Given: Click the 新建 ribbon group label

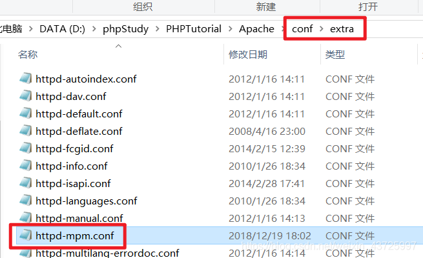Looking at the screenshot, I should coord(266,6).
